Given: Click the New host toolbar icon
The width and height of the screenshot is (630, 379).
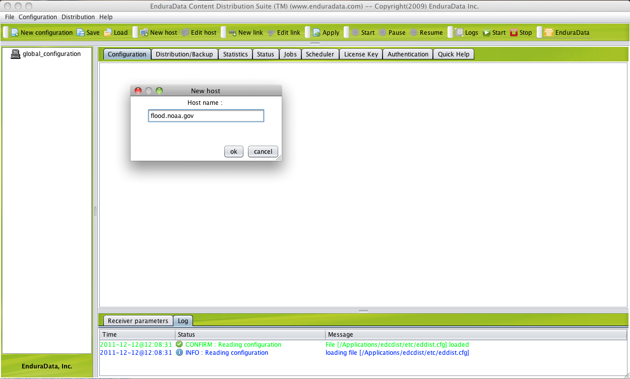Looking at the screenshot, I should (x=144, y=32).
